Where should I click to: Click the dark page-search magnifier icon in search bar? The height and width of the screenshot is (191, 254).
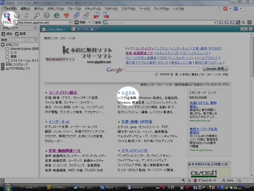238,22
